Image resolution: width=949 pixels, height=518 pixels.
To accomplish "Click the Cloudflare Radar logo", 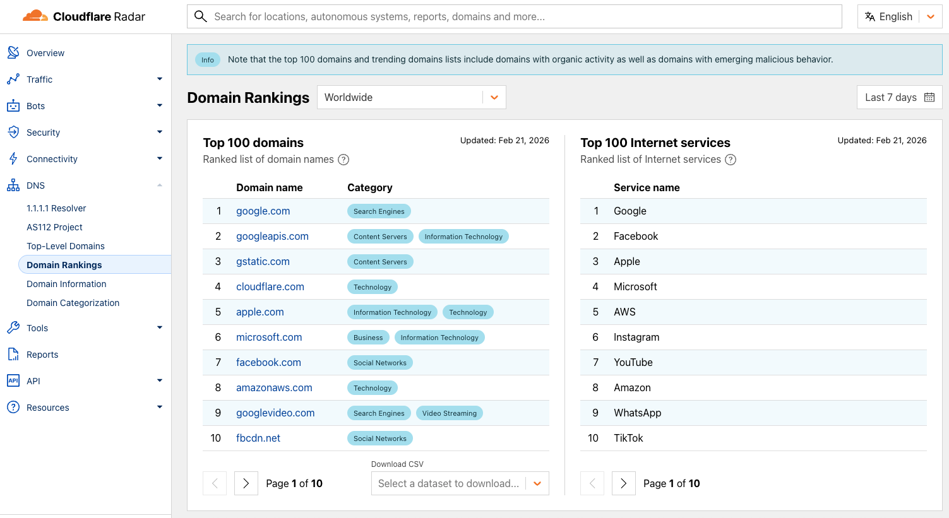I will [x=84, y=16].
